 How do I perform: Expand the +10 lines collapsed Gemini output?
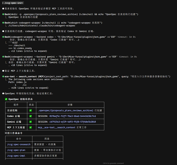point(28,65)
